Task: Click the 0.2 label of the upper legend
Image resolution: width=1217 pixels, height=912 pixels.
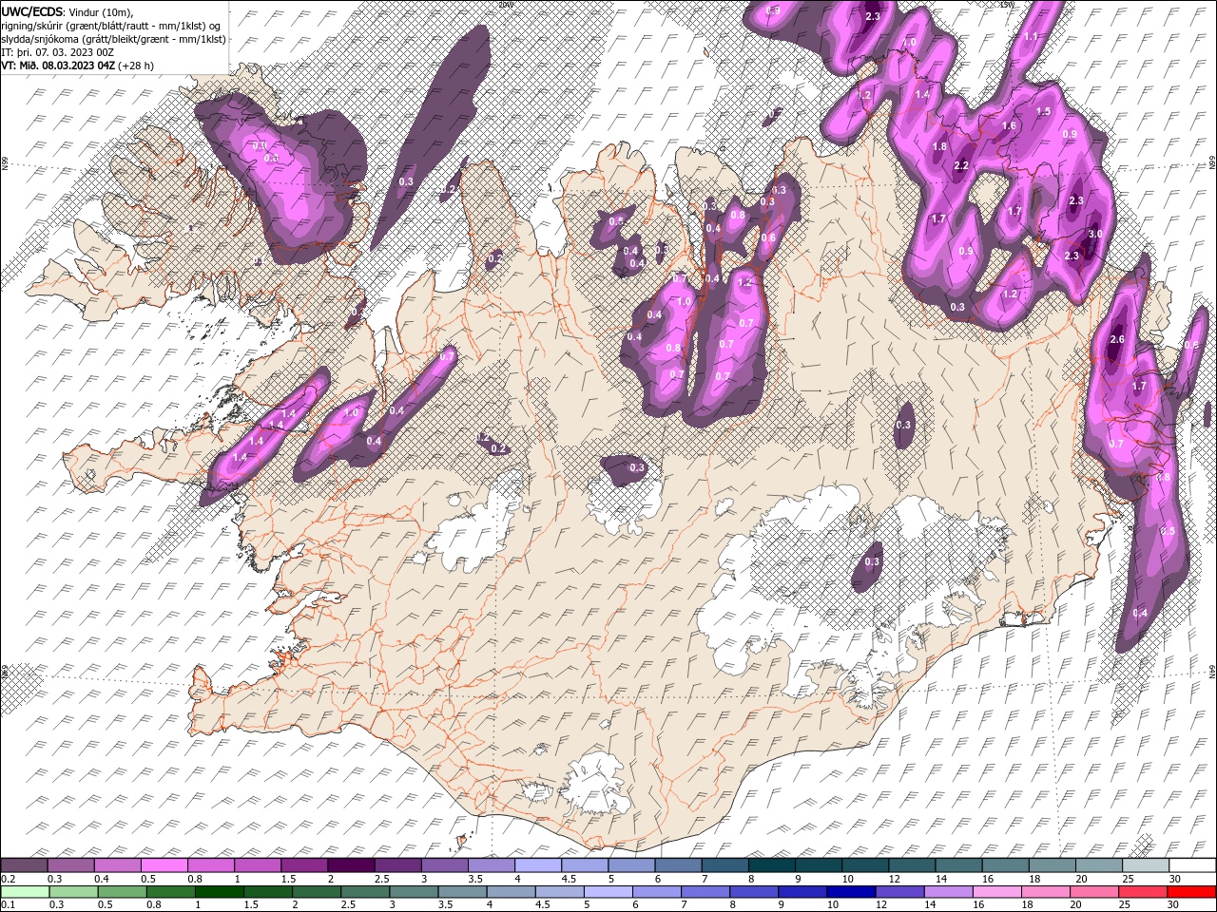Action: point(8,879)
